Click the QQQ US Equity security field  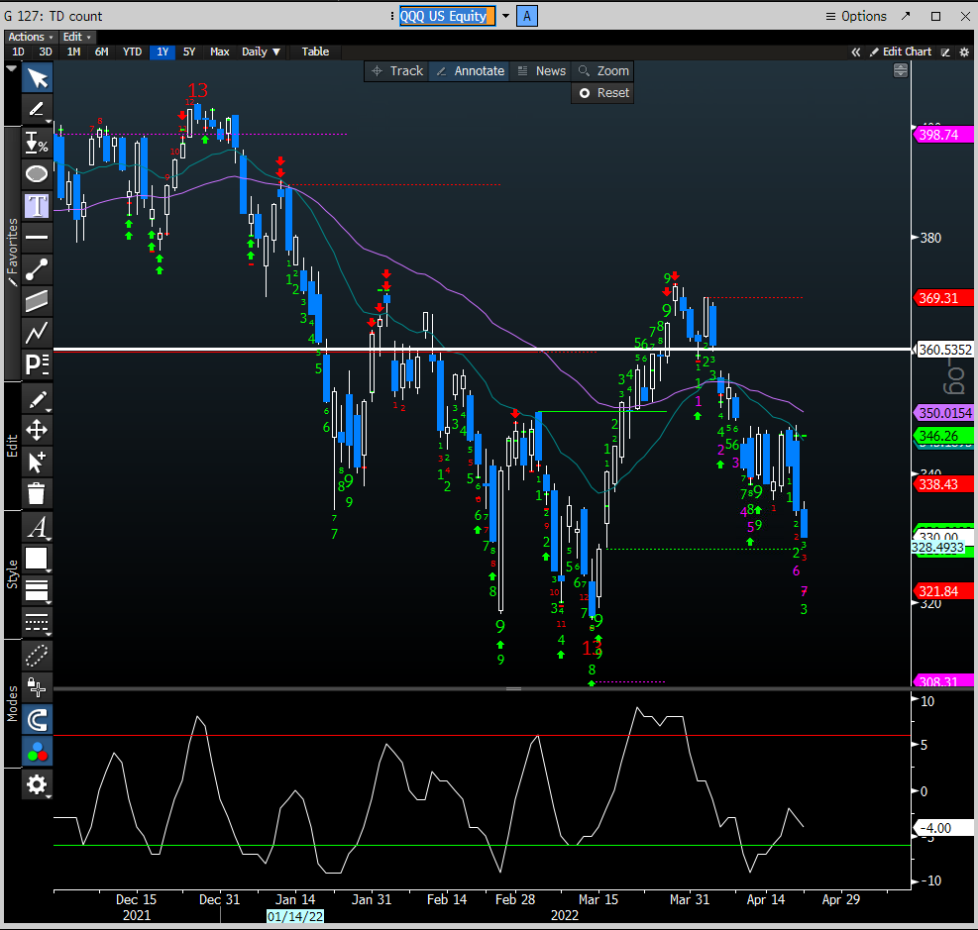pos(447,16)
